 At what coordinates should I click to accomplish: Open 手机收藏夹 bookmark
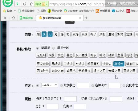coord(26,11)
